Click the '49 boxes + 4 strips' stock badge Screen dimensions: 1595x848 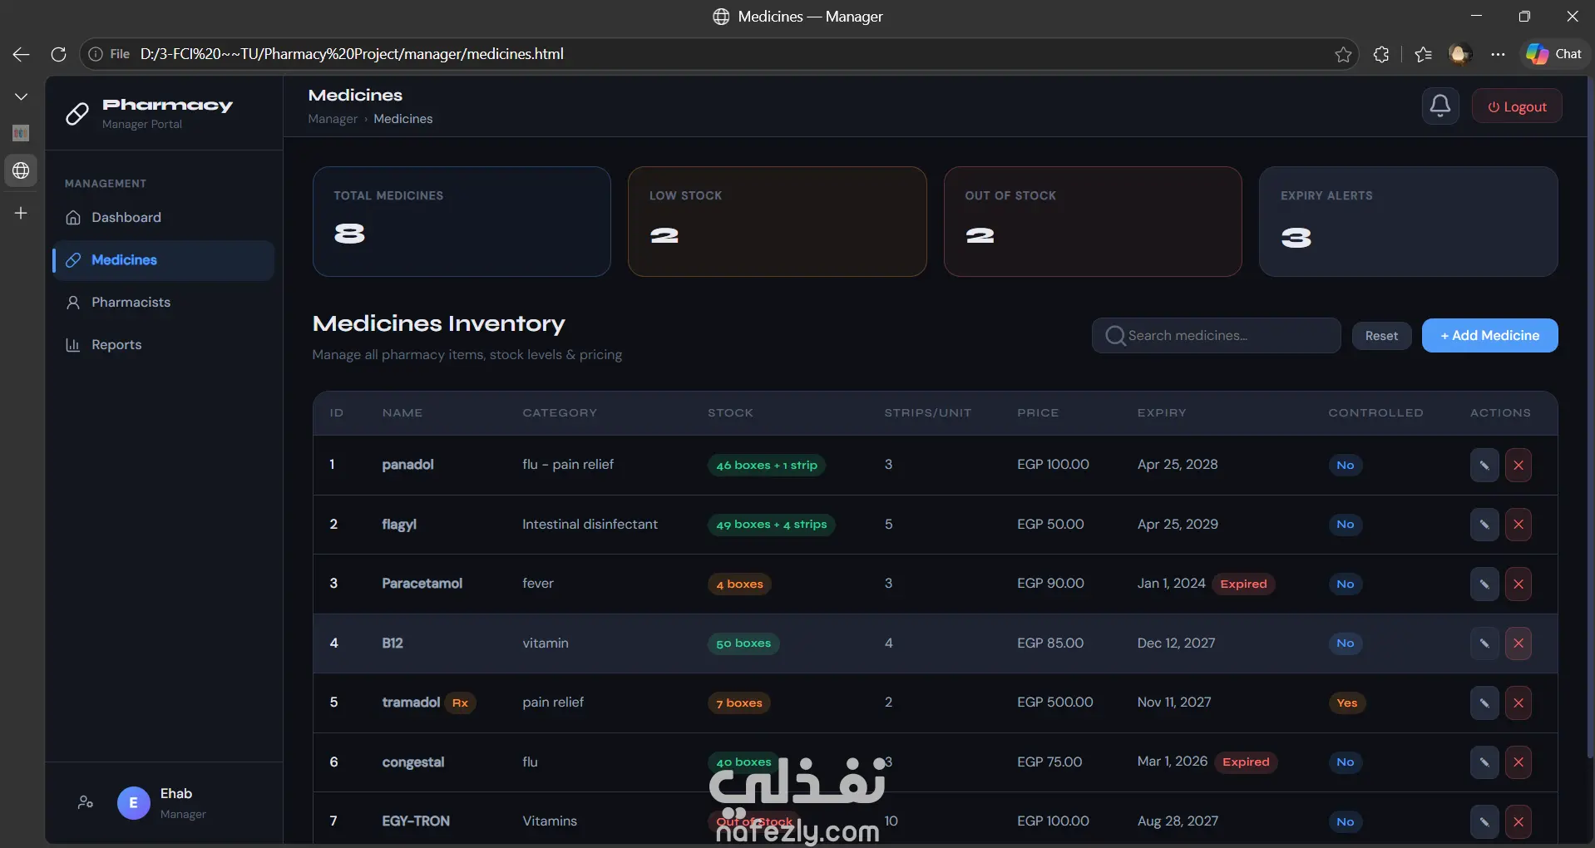[772, 525]
